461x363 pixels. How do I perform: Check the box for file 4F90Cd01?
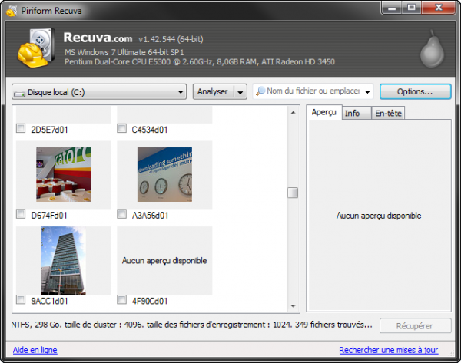(x=121, y=300)
